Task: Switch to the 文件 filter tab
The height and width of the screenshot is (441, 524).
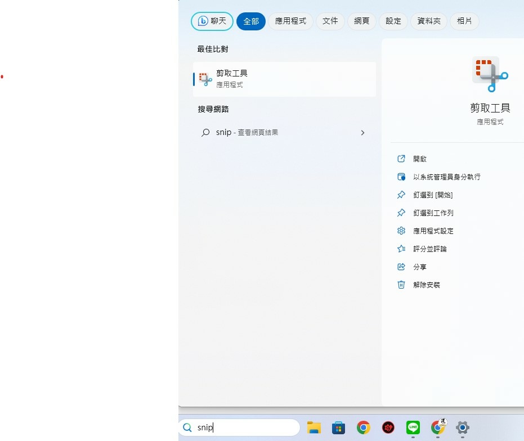Action: pyautogui.click(x=330, y=21)
